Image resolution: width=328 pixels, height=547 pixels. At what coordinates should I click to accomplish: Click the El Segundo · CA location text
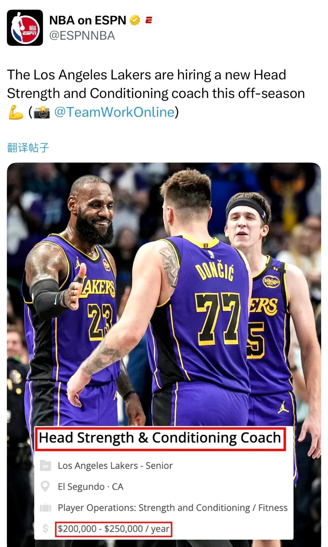point(91,487)
